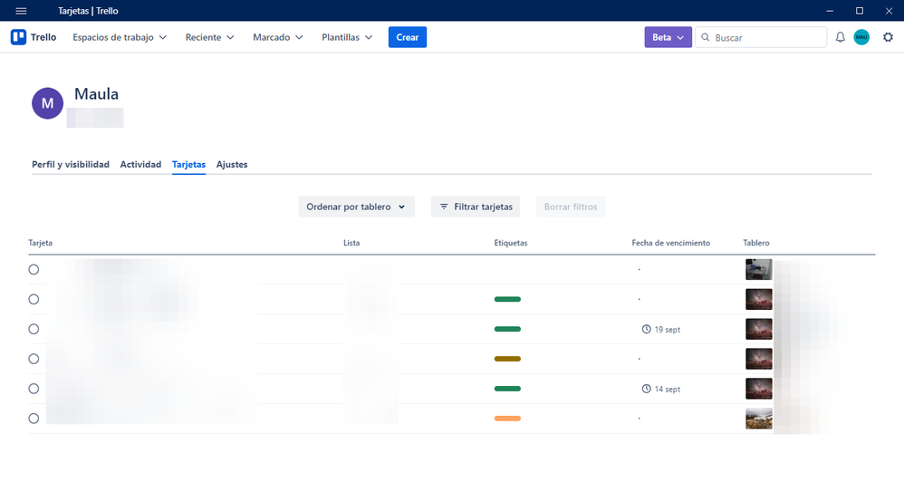Mark complete the card with orange label
The height and width of the screenshot is (482, 904).
coord(34,419)
